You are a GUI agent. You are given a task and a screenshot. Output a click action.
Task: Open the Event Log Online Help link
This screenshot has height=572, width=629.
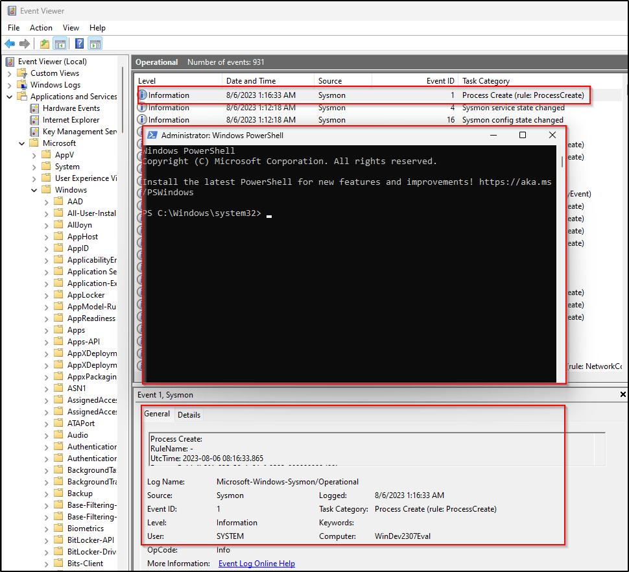click(x=256, y=564)
